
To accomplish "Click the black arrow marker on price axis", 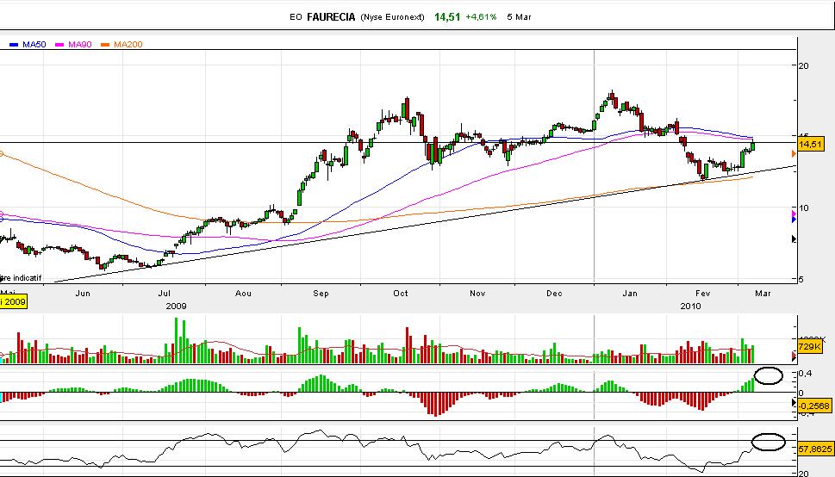I will coord(794,239).
